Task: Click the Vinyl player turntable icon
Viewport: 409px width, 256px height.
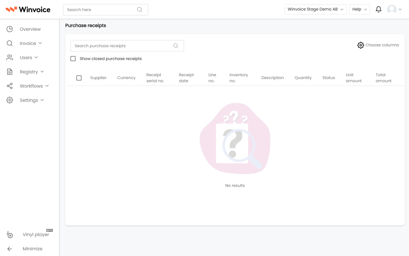Action: pyautogui.click(x=10, y=235)
